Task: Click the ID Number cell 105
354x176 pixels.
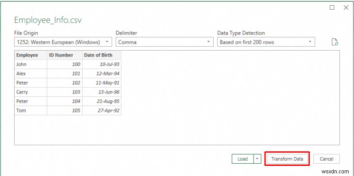Action: click(x=65, y=111)
